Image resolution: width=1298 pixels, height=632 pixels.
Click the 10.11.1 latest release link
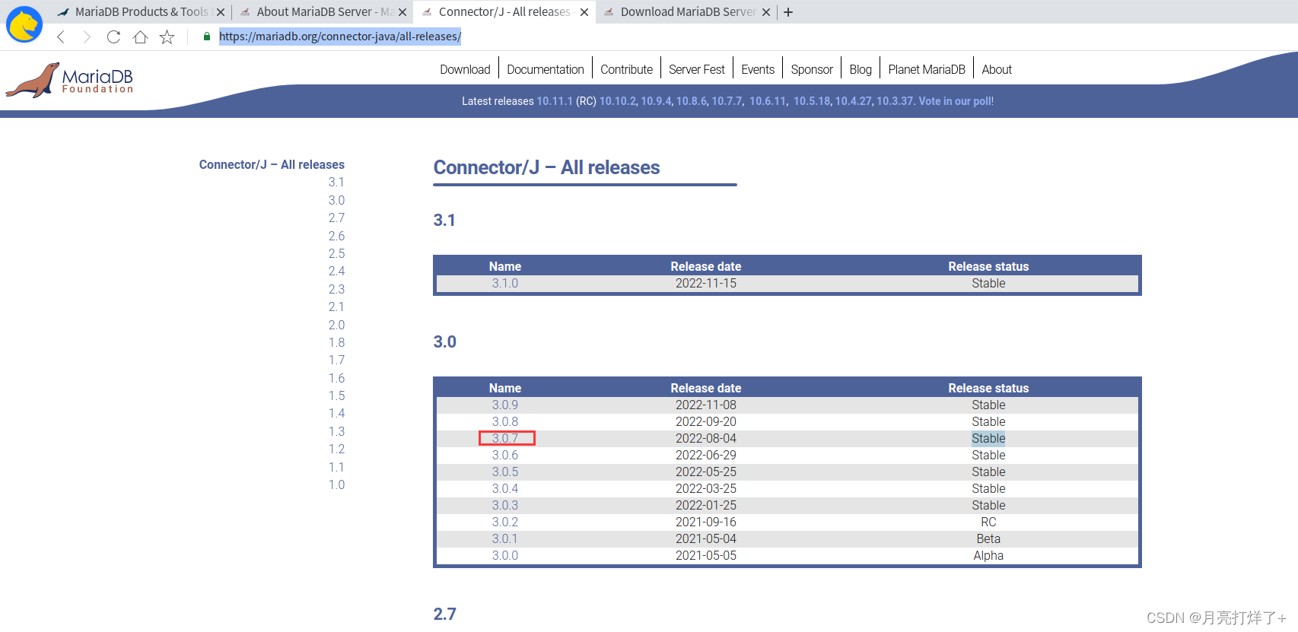(x=555, y=101)
